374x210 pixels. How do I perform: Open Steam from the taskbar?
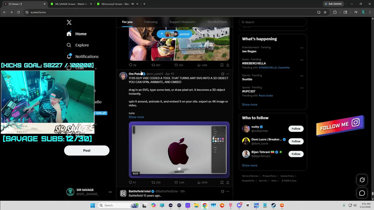point(273,205)
